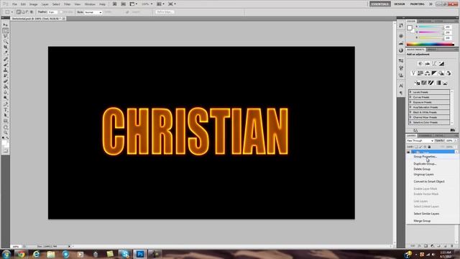
Task: Expand the Exposure Presets list
Action: [410, 102]
